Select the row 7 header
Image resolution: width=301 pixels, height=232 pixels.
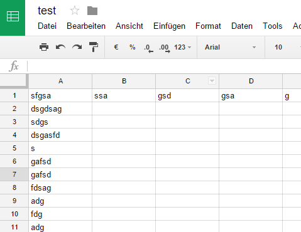14,174
